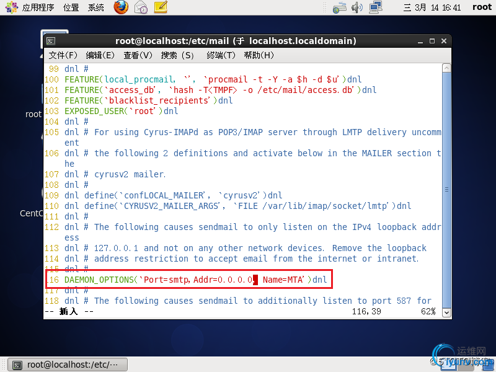This screenshot has width=496, height=372.
Task: Click the keyboard indicator tray icon
Action: [x=339, y=7]
